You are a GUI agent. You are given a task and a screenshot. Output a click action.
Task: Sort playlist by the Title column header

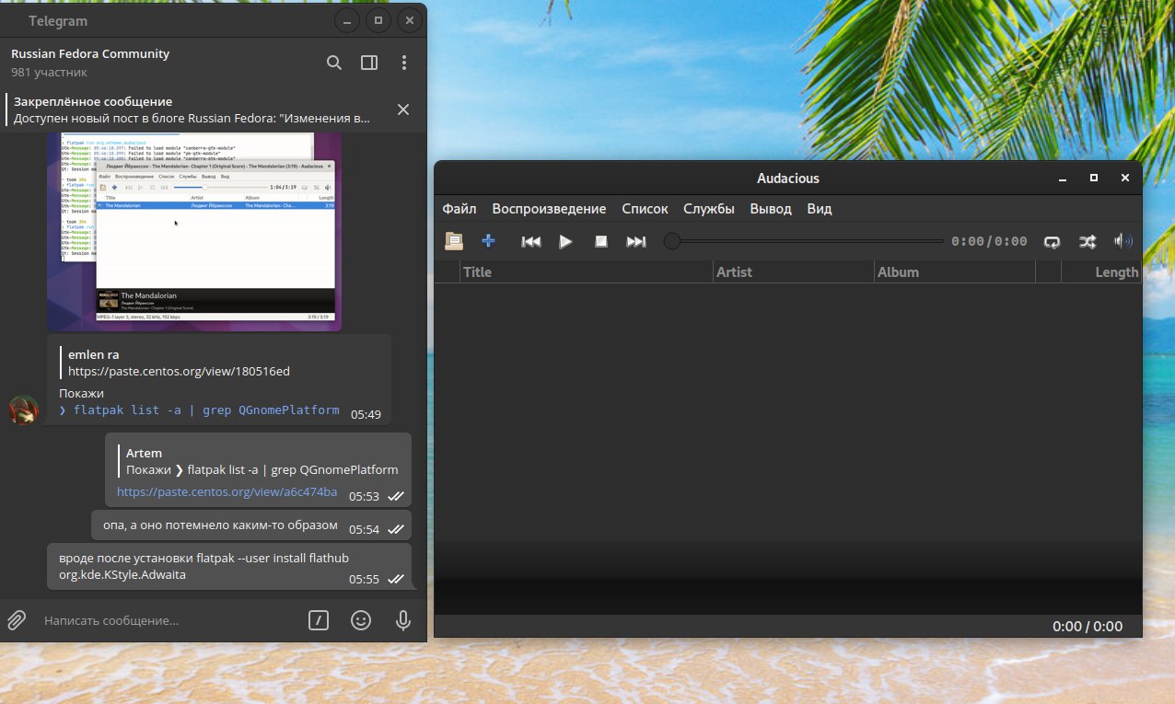(586, 271)
